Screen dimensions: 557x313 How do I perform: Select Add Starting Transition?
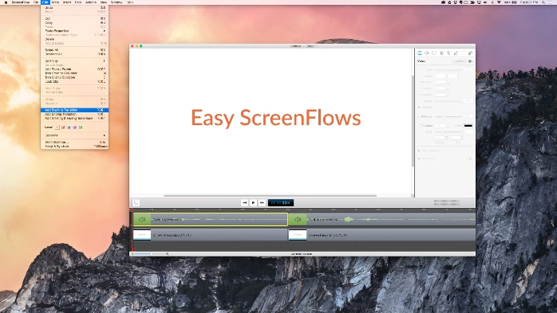(74, 110)
